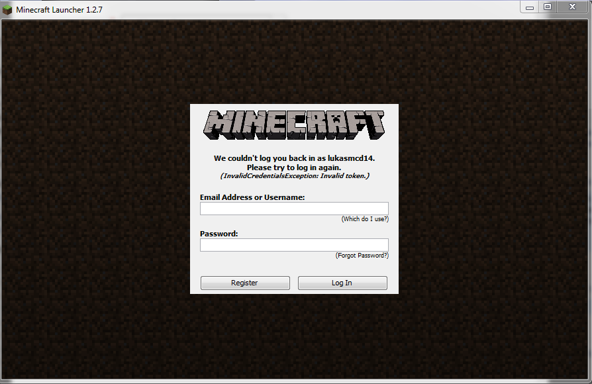Screen dimensions: 592x384
Task: Click the Minecraft logo image
Action: coord(294,125)
